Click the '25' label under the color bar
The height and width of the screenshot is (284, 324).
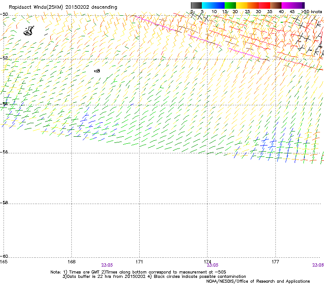point(247,12)
